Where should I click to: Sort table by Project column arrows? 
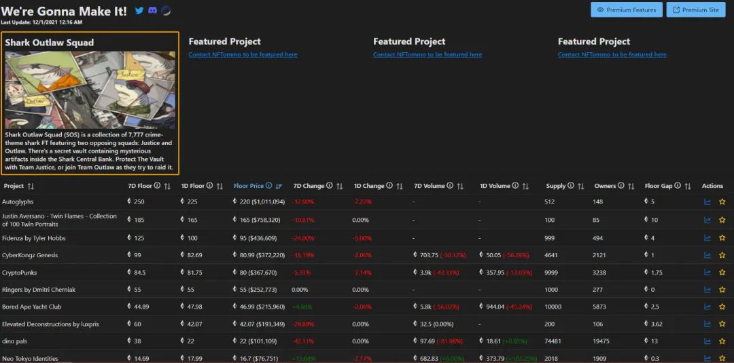click(x=31, y=187)
